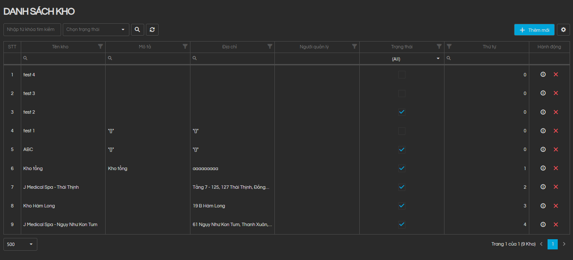This screenshot has width=573, height=260.
Task: Open the settings gear icon
Action: pyautogui.click(x=563, y=30)
